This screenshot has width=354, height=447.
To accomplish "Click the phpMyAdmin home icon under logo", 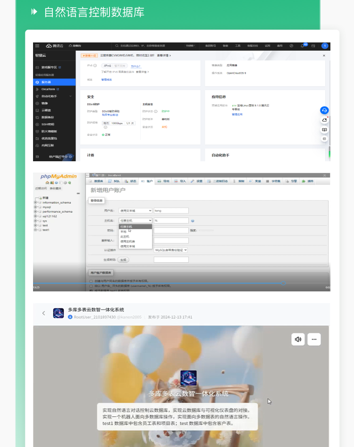I will [x=47, y=183].
